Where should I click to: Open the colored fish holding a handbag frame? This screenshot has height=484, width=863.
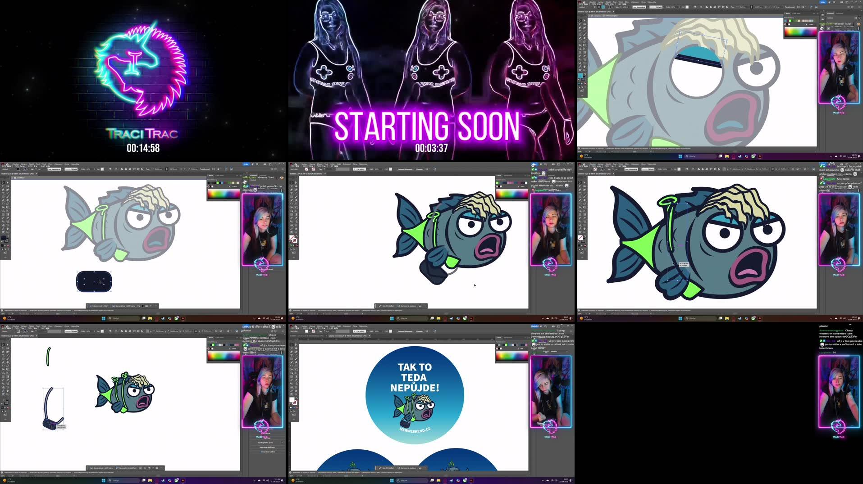[x=431, y=242]
